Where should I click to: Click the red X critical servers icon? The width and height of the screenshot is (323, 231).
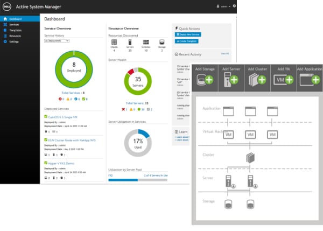coord(124,109)
